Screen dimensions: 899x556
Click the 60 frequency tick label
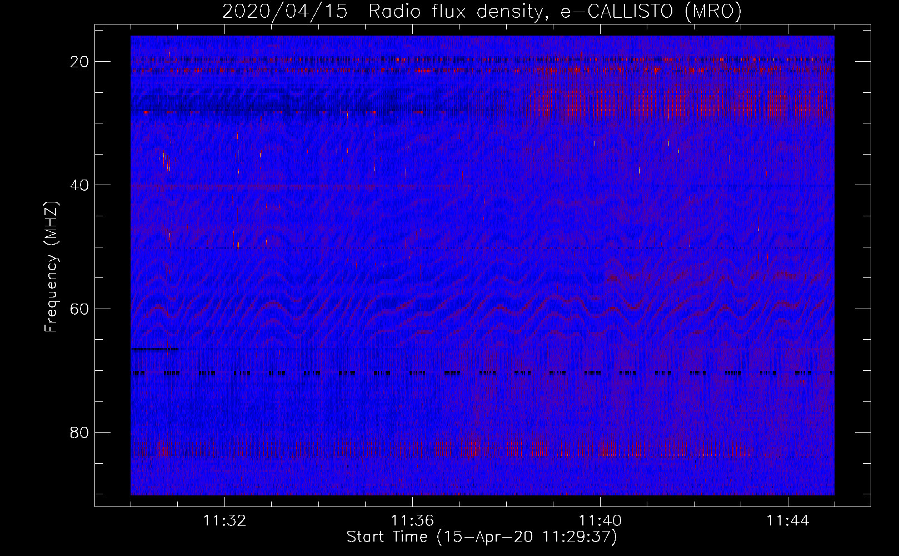click(79, 309)
